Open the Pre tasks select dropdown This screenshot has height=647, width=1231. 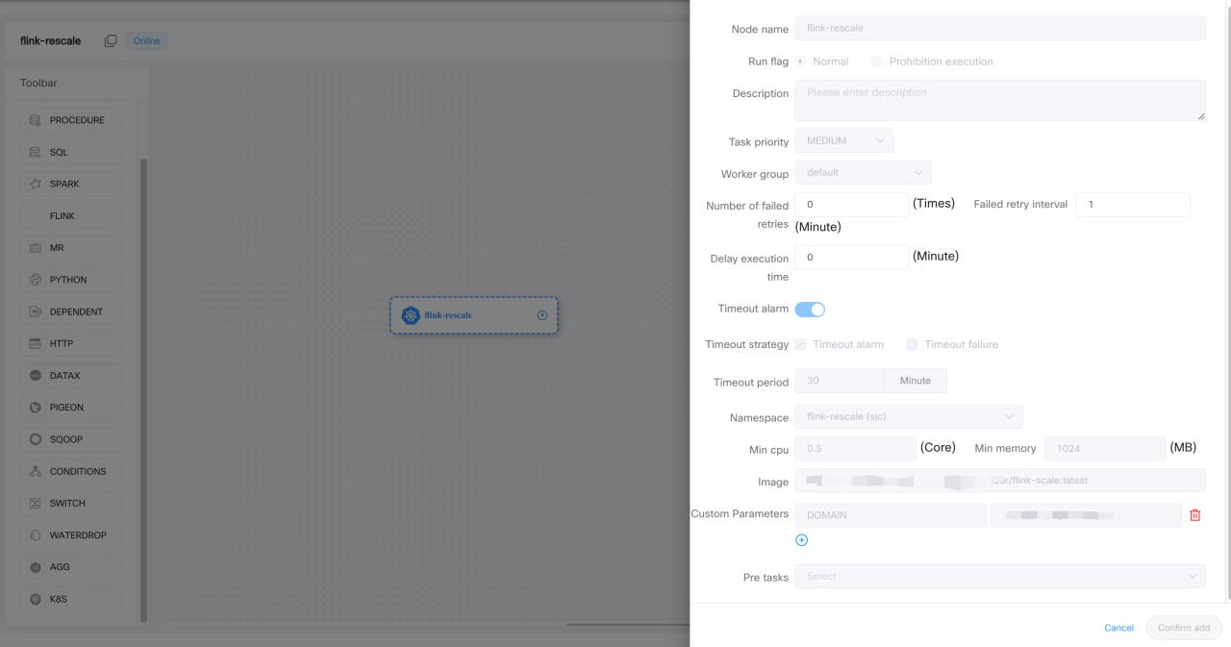pyautogui.click(x=999, y=577)
